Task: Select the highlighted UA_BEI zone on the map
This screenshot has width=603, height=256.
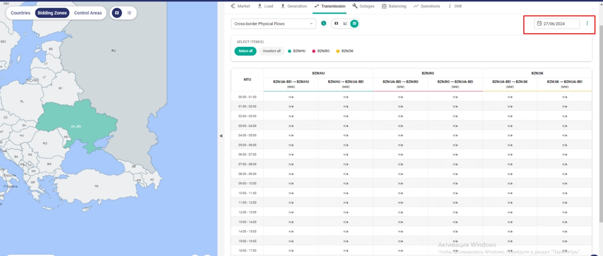Action: (x=76, y=126)
